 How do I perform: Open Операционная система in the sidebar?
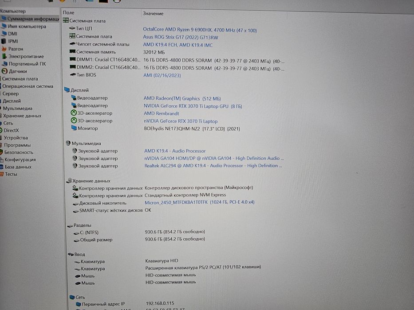pyautogui.click(x=28, y=86)
